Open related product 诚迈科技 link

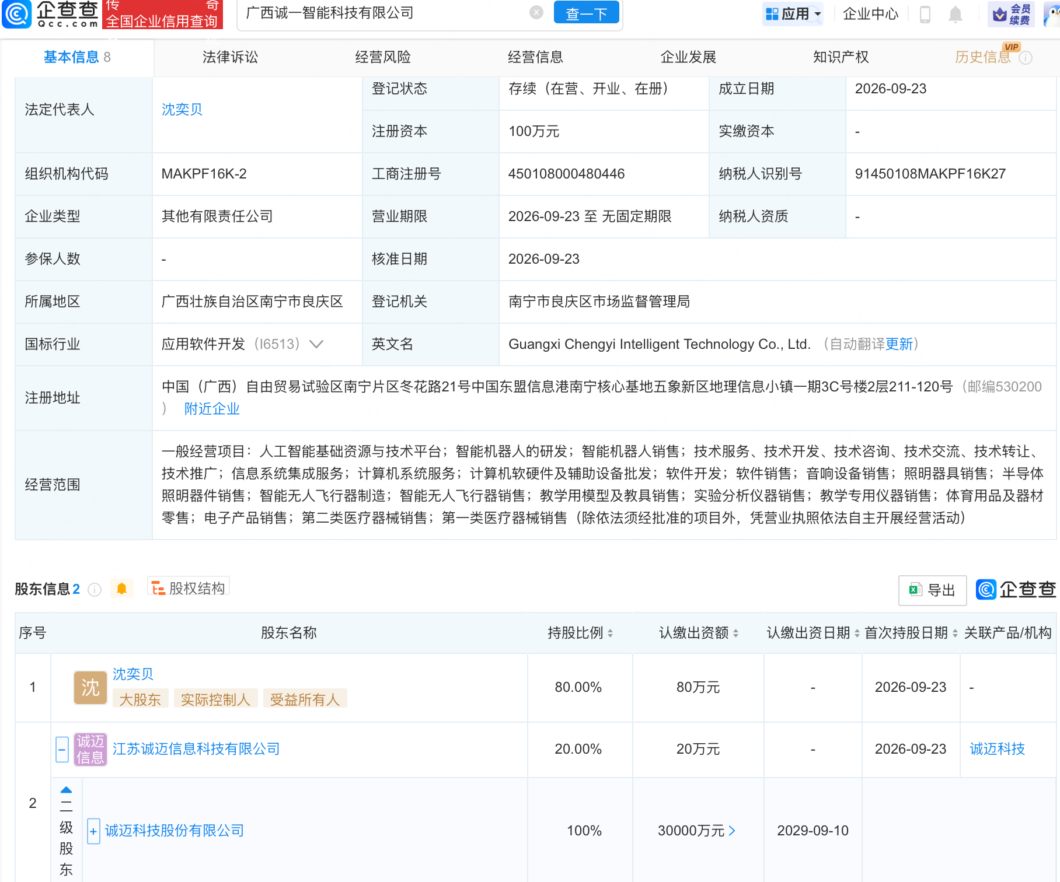[x=997, y=749]
